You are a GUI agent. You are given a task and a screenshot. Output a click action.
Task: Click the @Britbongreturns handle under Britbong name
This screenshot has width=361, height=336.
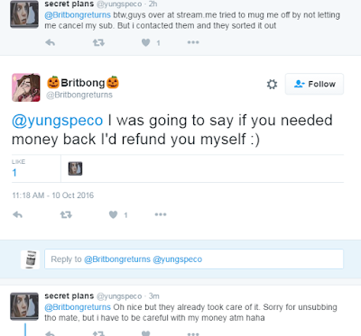pyautogui.click(x=79, y=95)
